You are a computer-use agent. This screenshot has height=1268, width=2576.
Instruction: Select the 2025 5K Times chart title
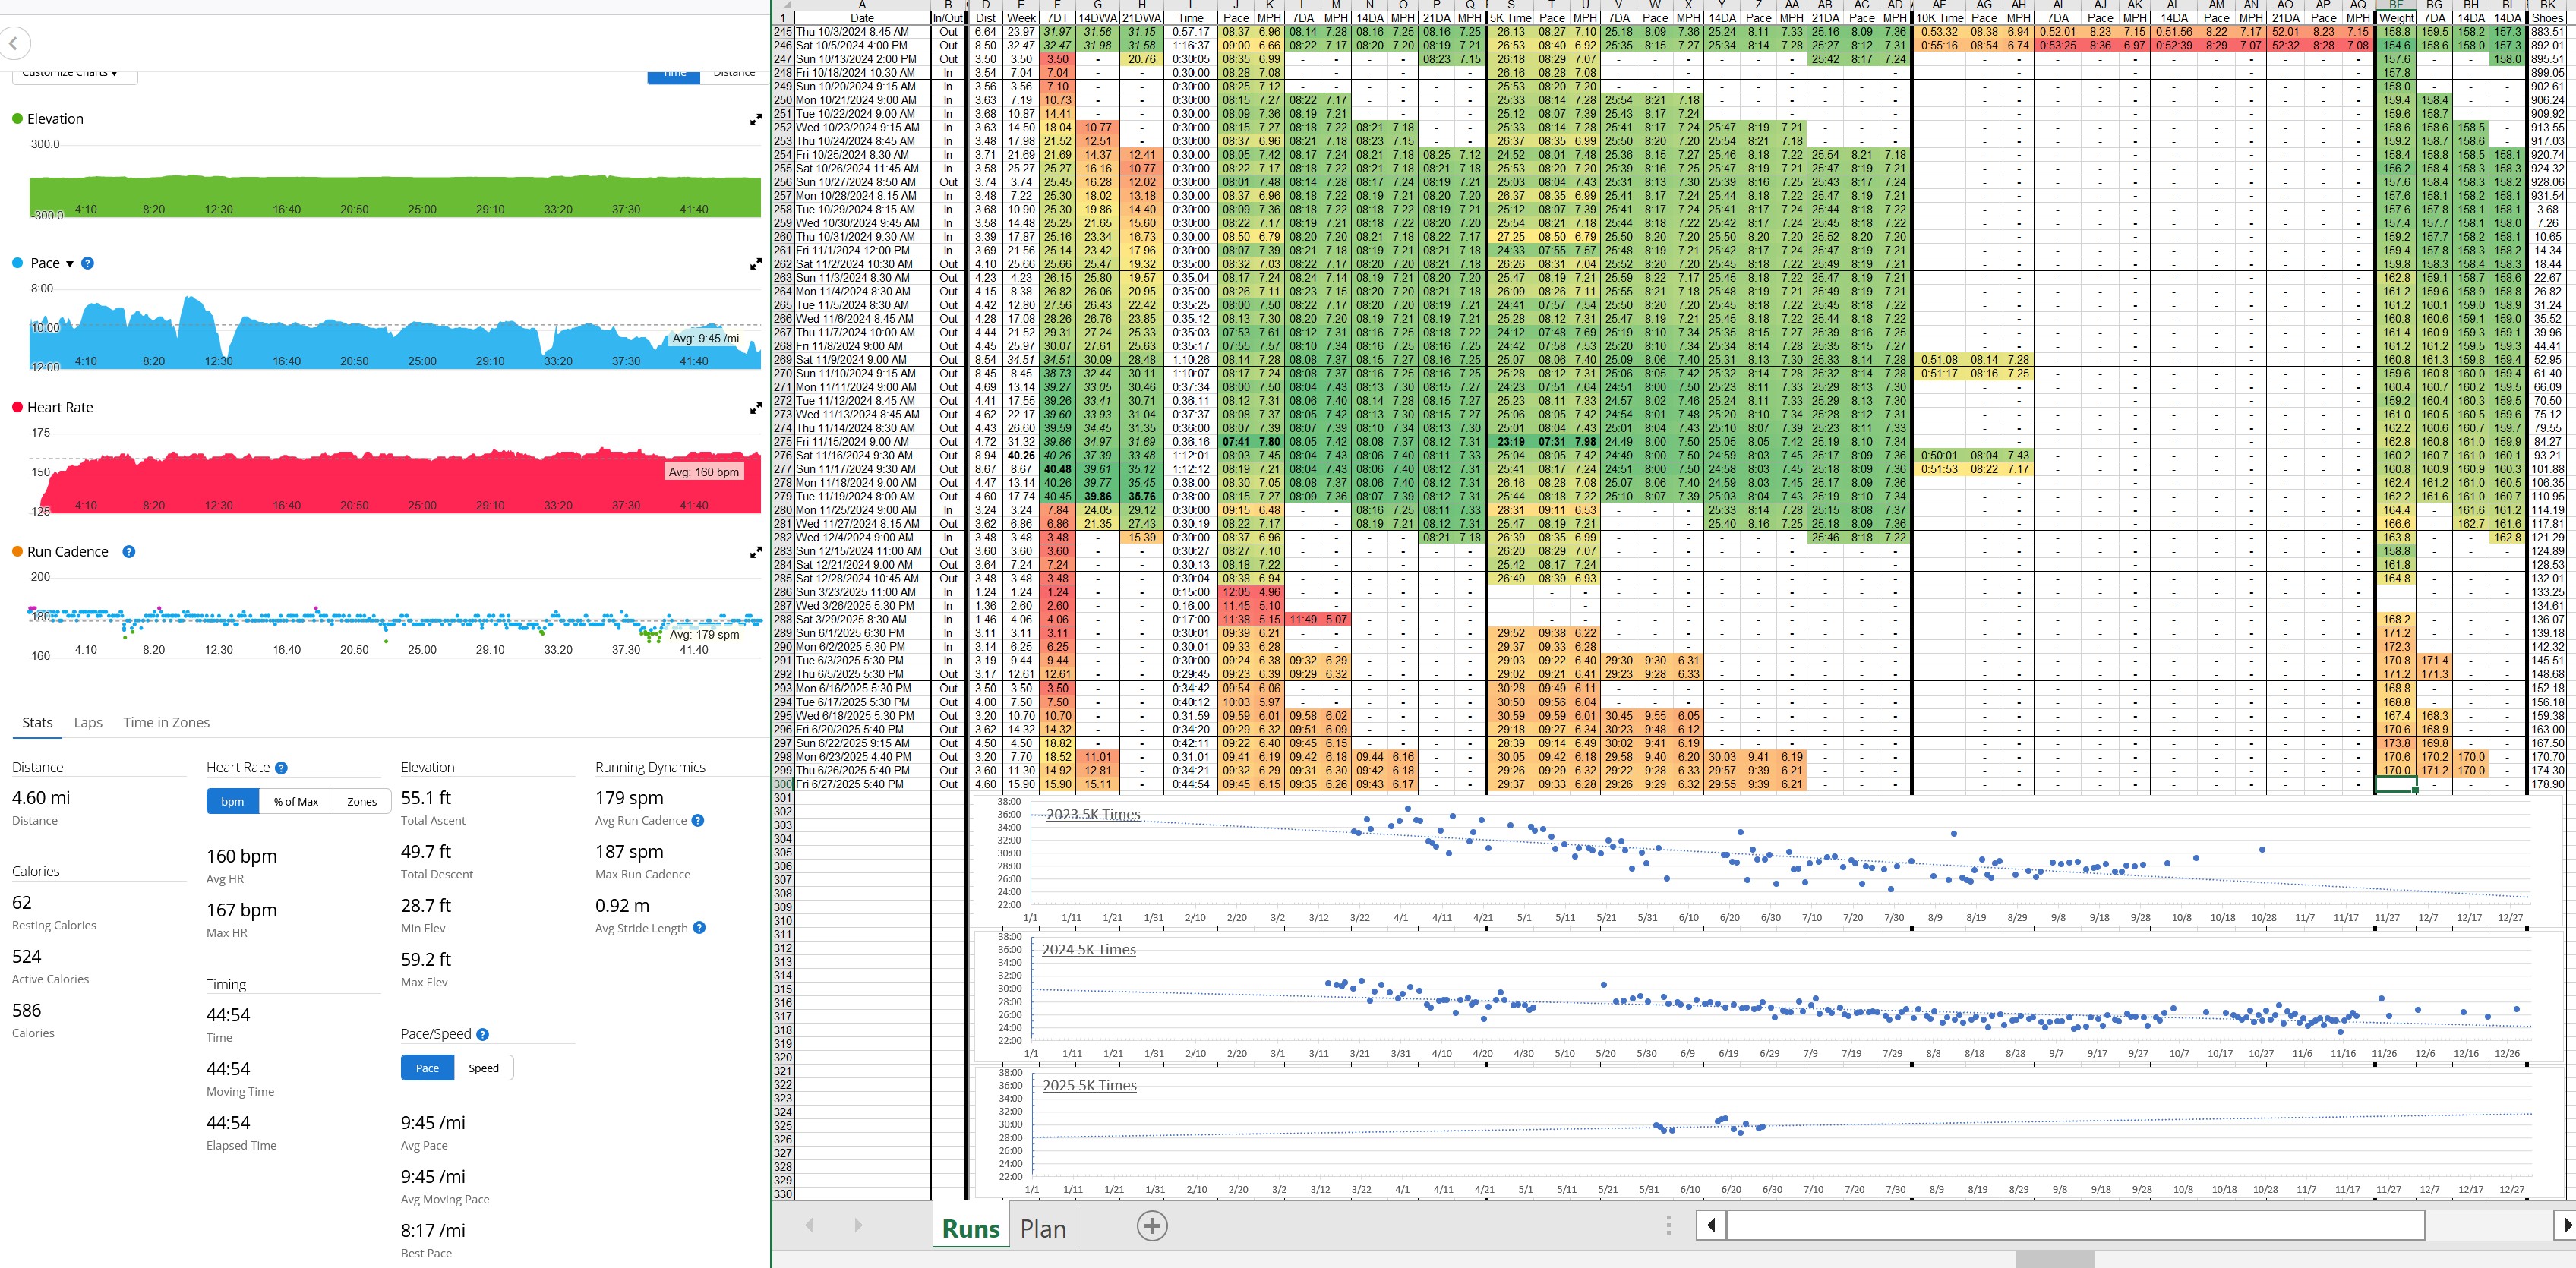pos(1089,1085)
